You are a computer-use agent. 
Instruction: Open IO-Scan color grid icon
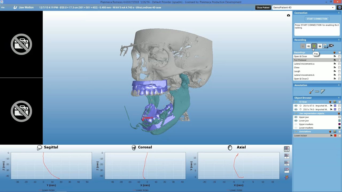pyautogui.click(x=335, y=102)
